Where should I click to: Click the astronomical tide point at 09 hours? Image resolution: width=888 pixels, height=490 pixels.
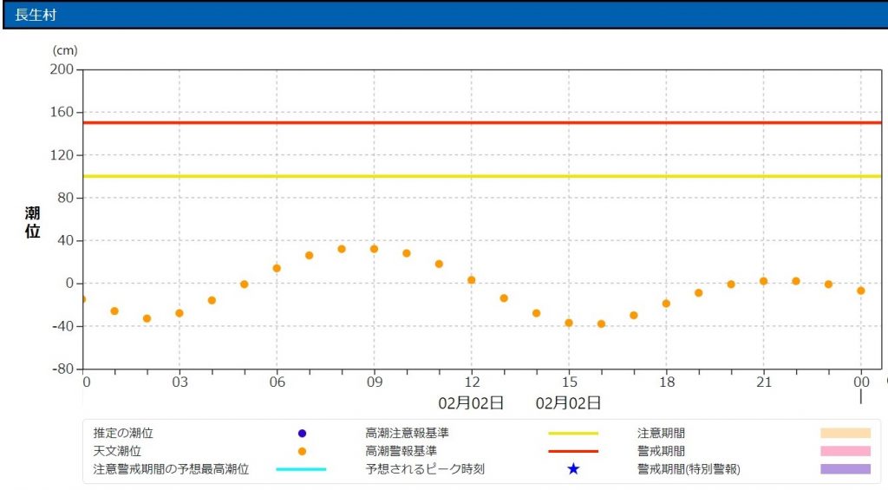point(374,249)
